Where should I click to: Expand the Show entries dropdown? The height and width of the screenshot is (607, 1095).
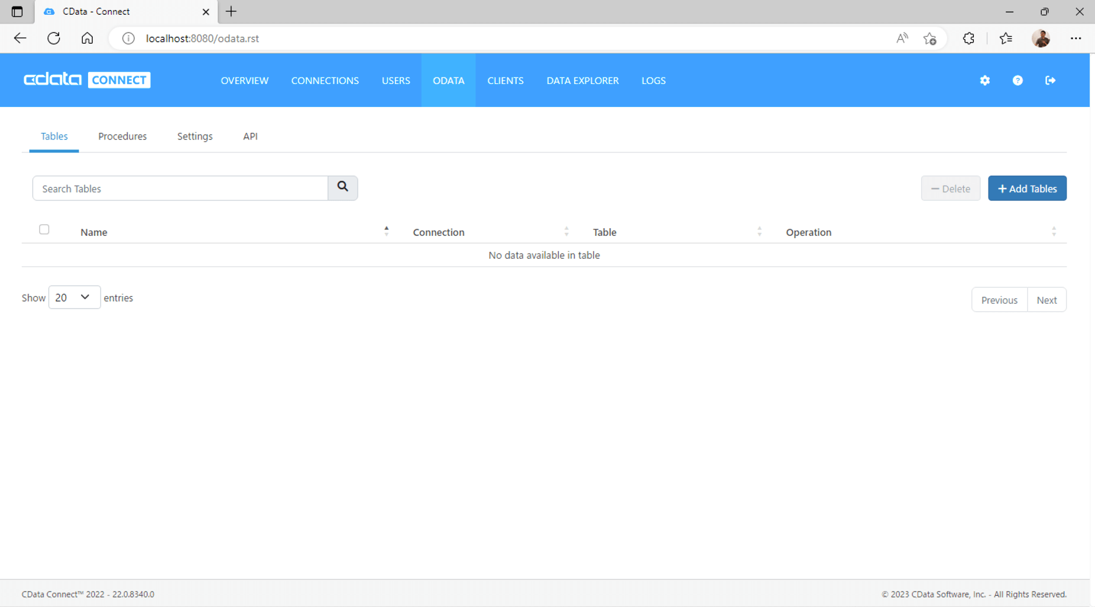74,297
